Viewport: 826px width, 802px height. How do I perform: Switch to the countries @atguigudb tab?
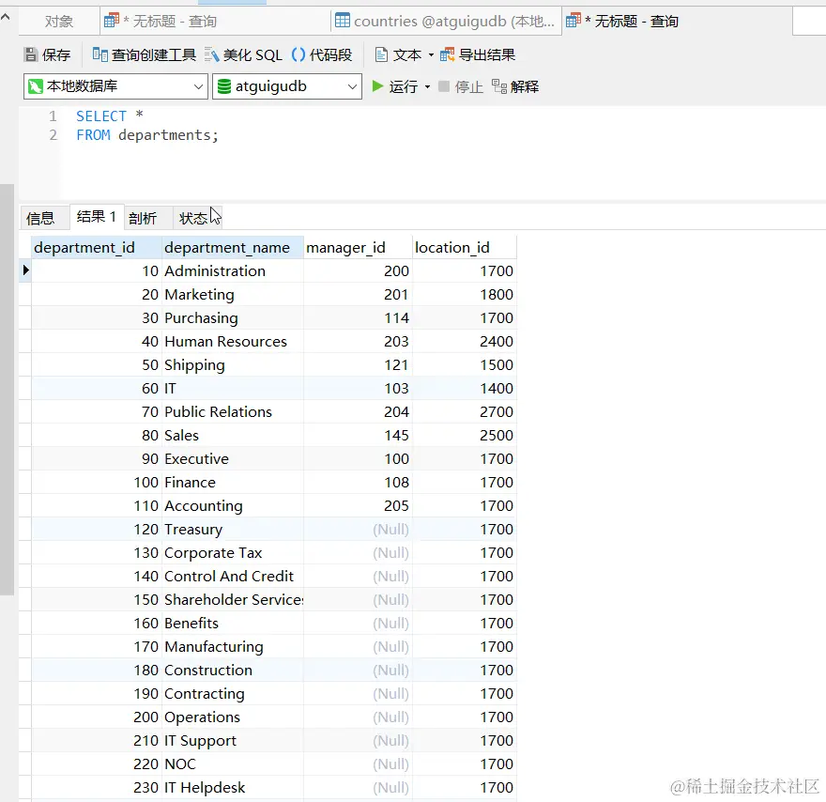(445, 22)
